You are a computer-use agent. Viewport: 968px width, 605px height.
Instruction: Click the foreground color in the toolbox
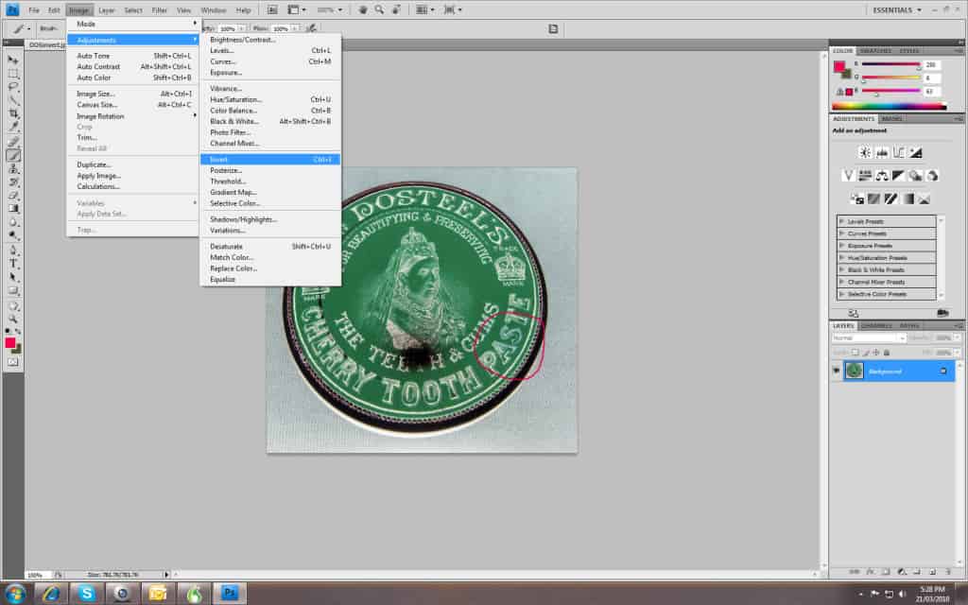pos(9,342)
